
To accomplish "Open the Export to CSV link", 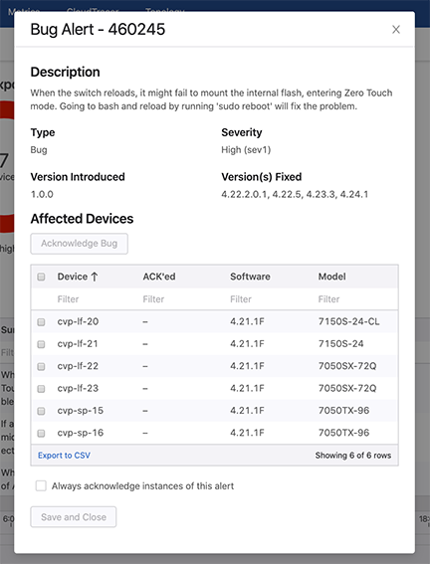I will click(x=64, y=456).
